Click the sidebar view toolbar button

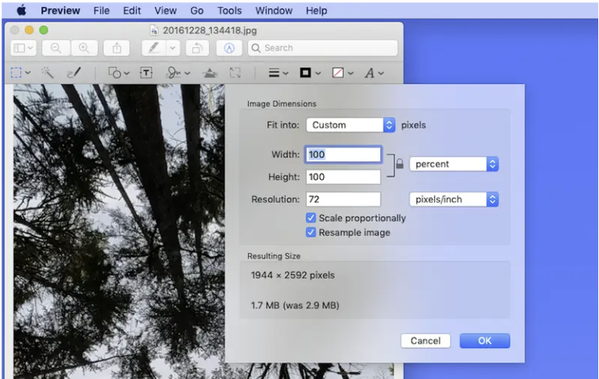[x=23, y=48]
